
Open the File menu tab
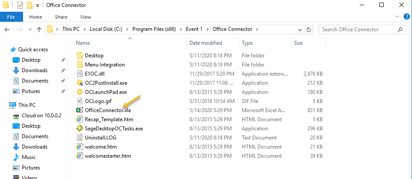click(11, 17)
